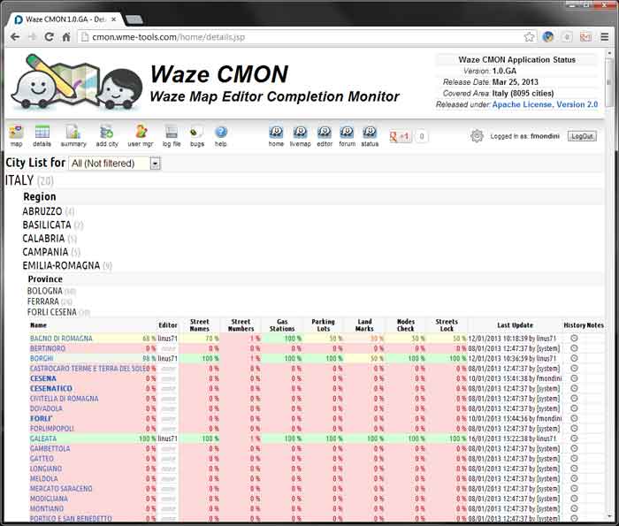Screen dimensions: 619x526
Task: Open BORGHI city link
Action: (x=42, y=358)
